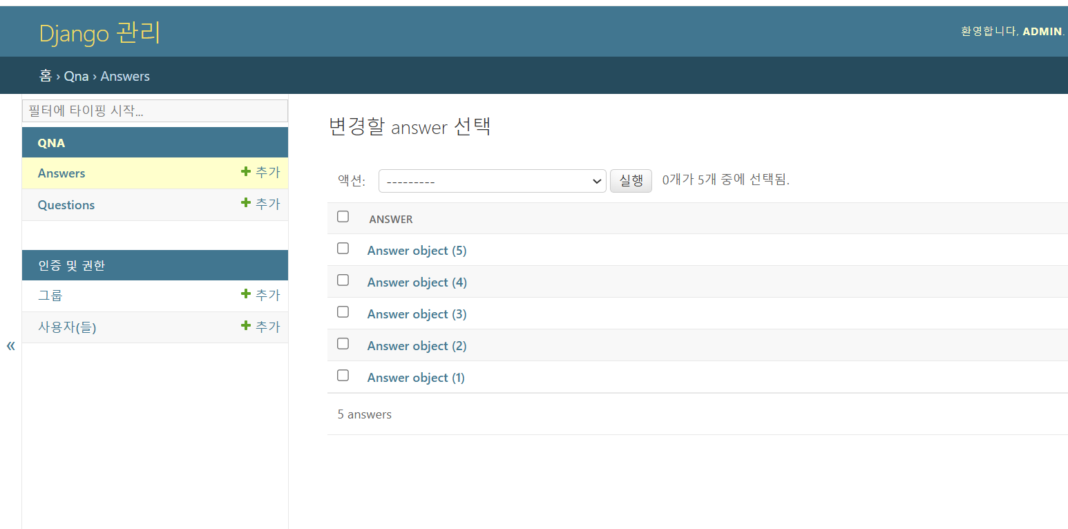1068x529 pixels.
Task: Open the Questions model in sidebar
Action: pos(66,205)
